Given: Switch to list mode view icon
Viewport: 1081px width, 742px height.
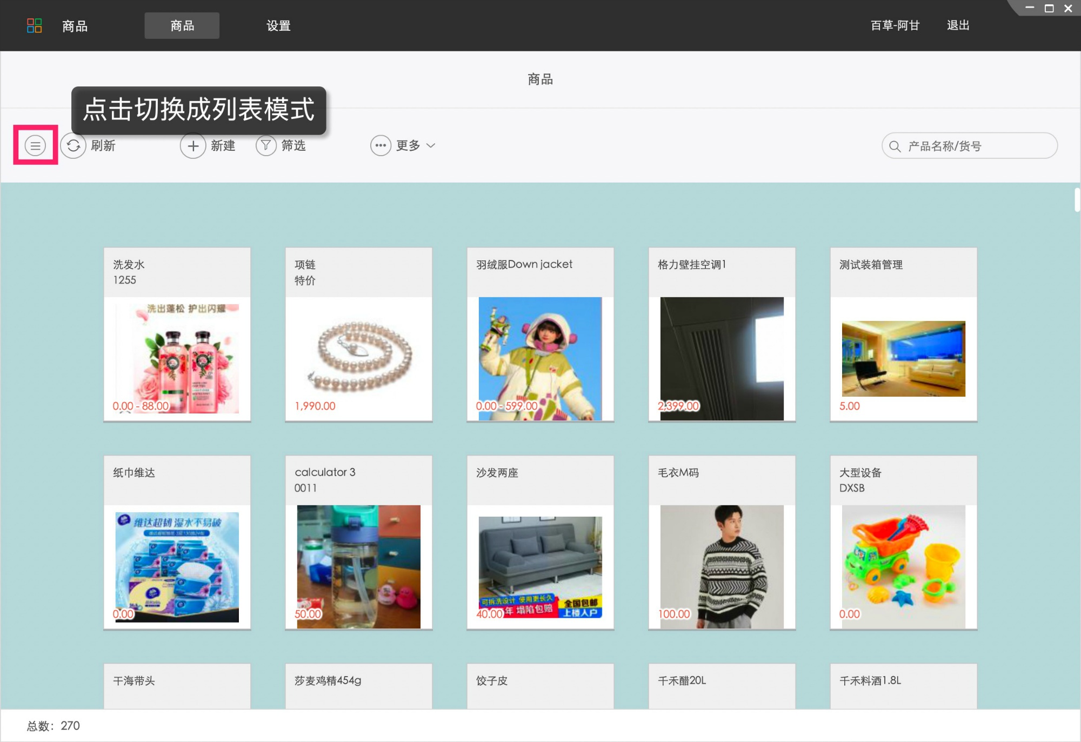Looking at the screenshot, I should (35, 145).
